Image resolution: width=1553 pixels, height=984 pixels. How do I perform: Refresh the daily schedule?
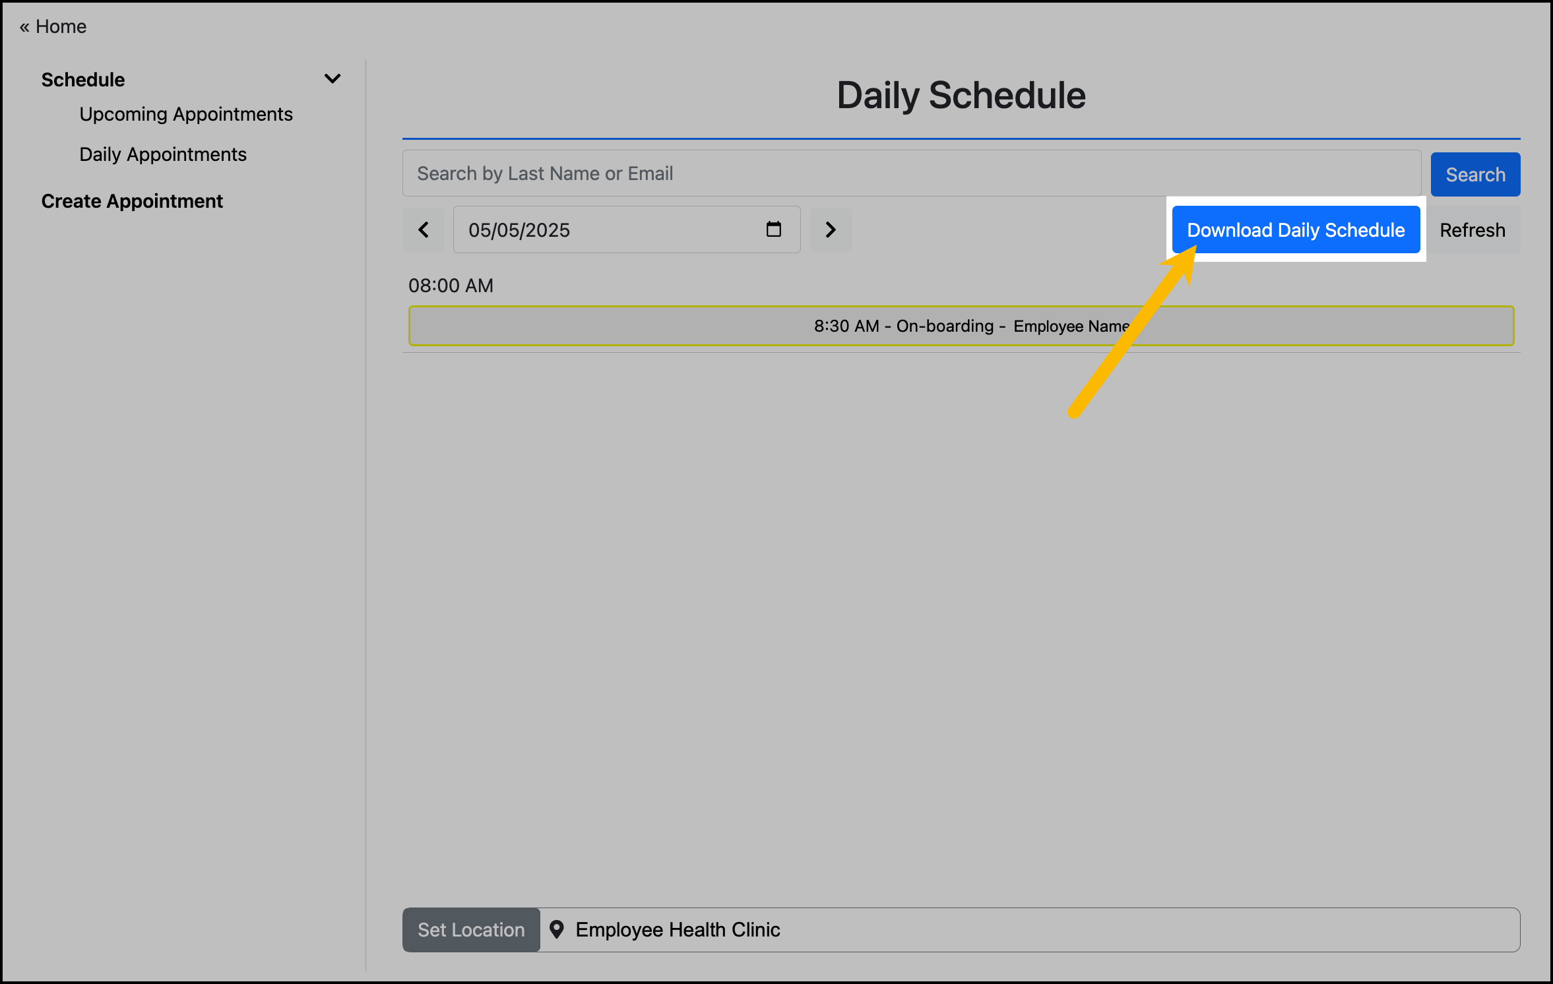click(x=1473, y=230)
